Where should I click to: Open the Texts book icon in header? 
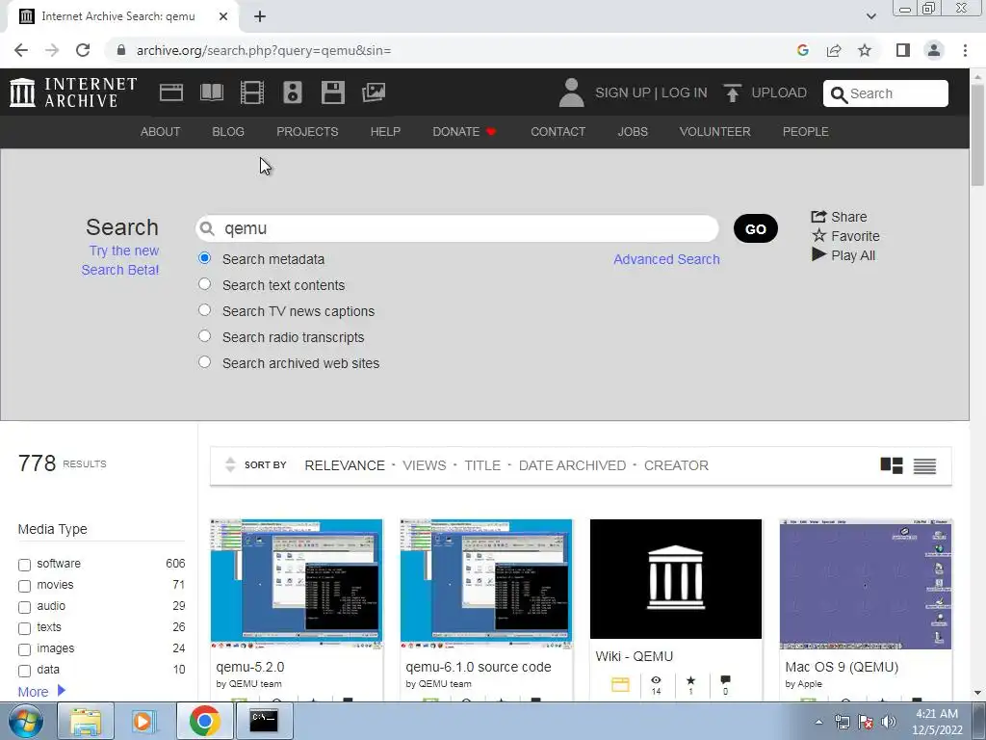pos(211,92)
